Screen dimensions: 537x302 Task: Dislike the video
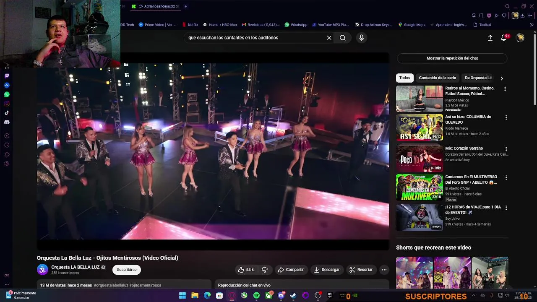pyautogui.click(x=265, y=270)
